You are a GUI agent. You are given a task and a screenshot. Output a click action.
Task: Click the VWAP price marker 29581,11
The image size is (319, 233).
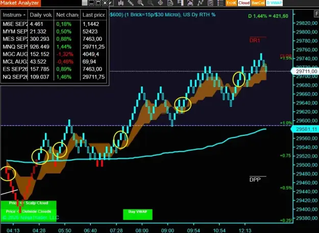[305, 129]
